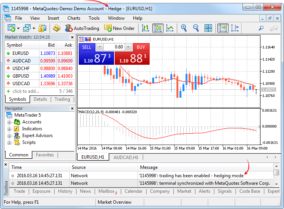Click the AutoTrading toolbar button
This screenshot has height=209, width=284.
(x=82, y=28)
